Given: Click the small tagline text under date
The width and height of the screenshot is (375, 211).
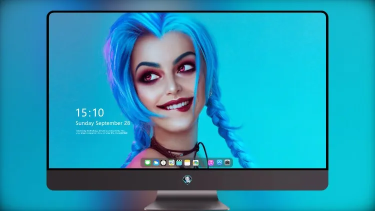Looking at the screenshot, I should (101, 132).
